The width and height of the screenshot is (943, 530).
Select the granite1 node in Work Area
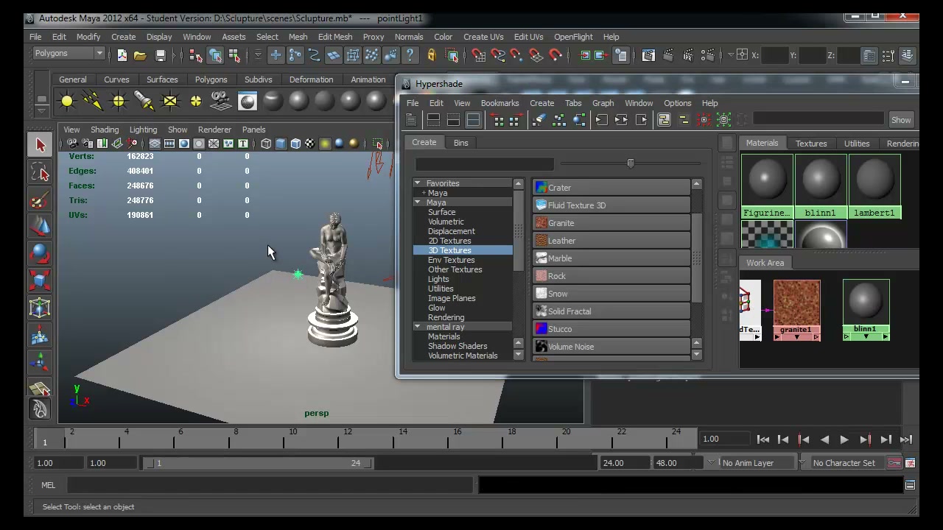click(x=796, y=310)
